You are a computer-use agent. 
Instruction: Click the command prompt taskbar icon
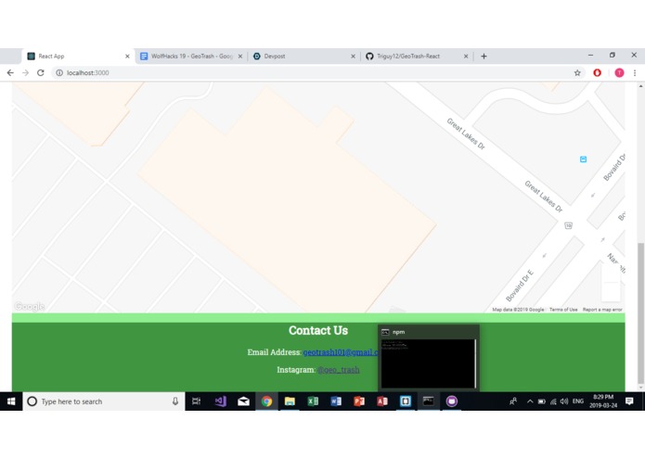428,401
